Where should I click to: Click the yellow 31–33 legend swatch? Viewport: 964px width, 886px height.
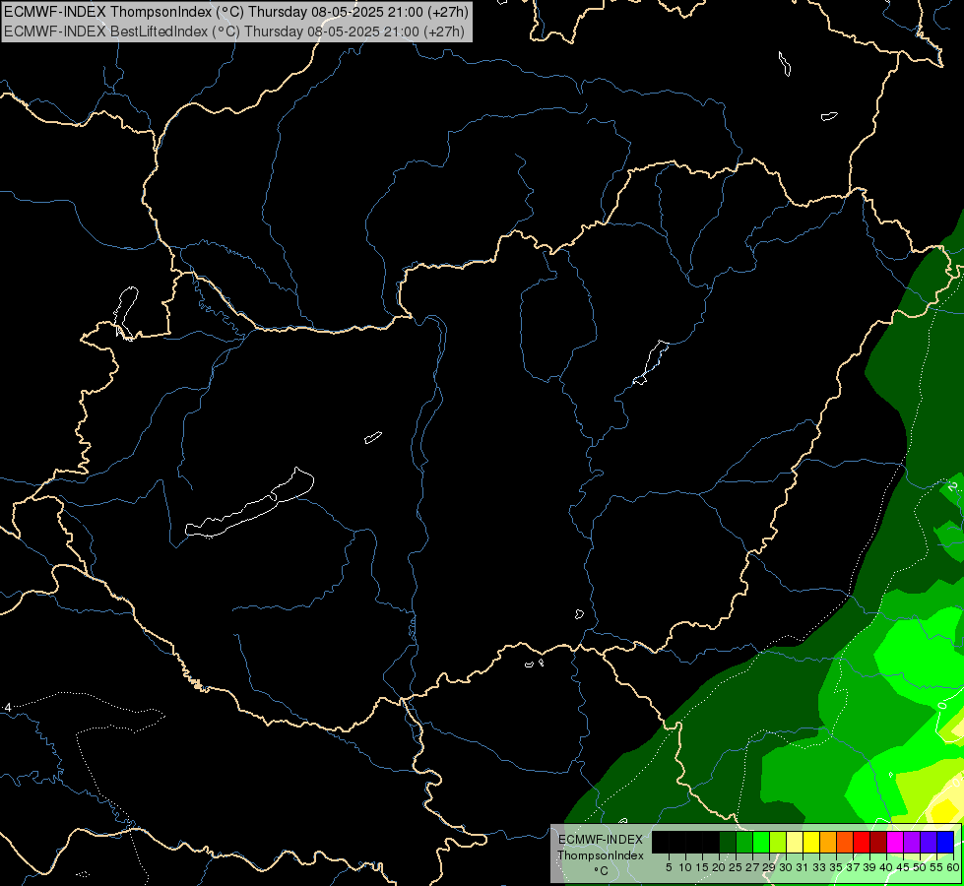tap(811, 842)
